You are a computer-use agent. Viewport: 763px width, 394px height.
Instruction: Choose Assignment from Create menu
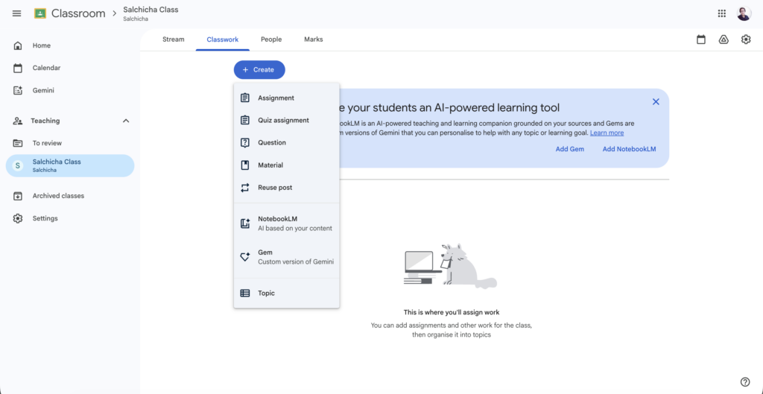coord(287,98)
